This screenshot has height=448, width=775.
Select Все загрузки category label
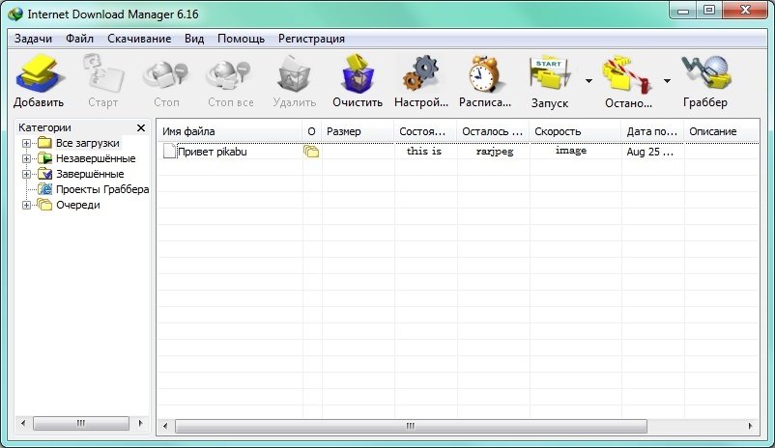pos(88,143)
